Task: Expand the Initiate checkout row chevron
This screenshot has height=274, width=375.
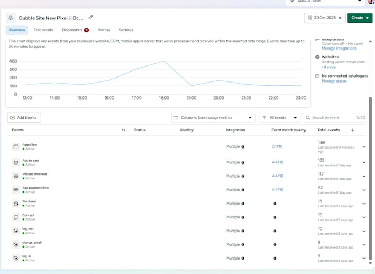Action: 364,176
